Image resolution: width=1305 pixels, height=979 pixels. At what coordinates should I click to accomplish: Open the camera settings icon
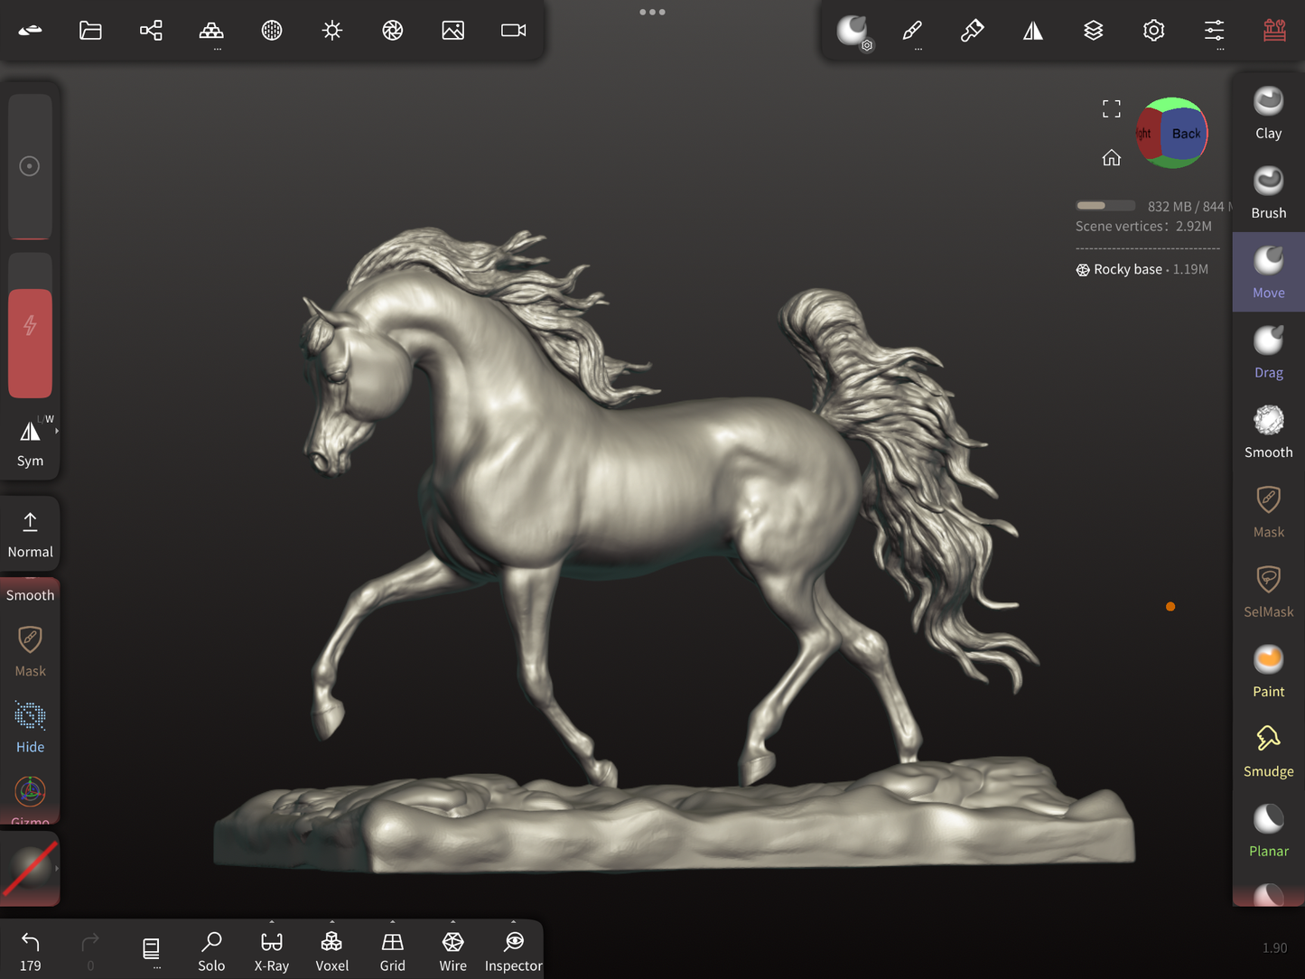(513, 31)
